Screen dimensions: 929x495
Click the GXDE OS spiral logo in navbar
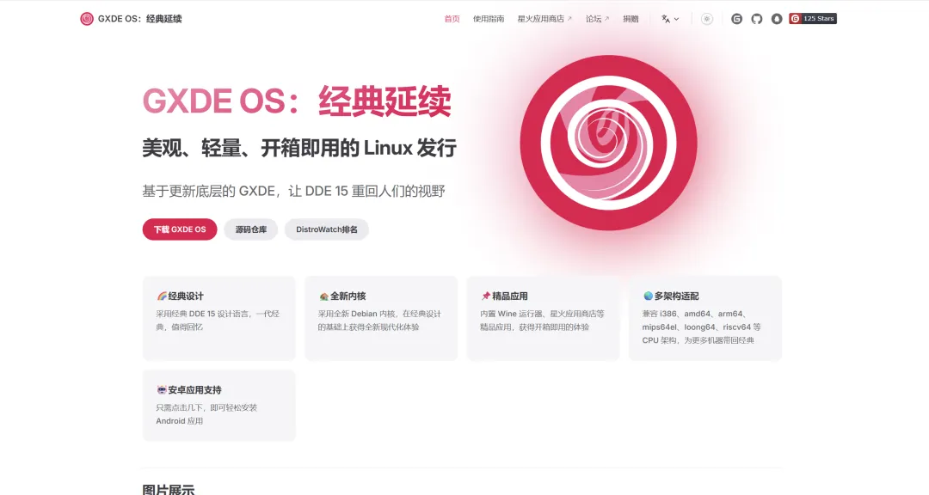point(87,19)
